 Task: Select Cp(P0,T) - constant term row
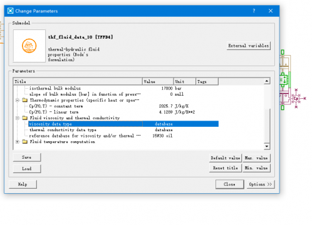123,106
